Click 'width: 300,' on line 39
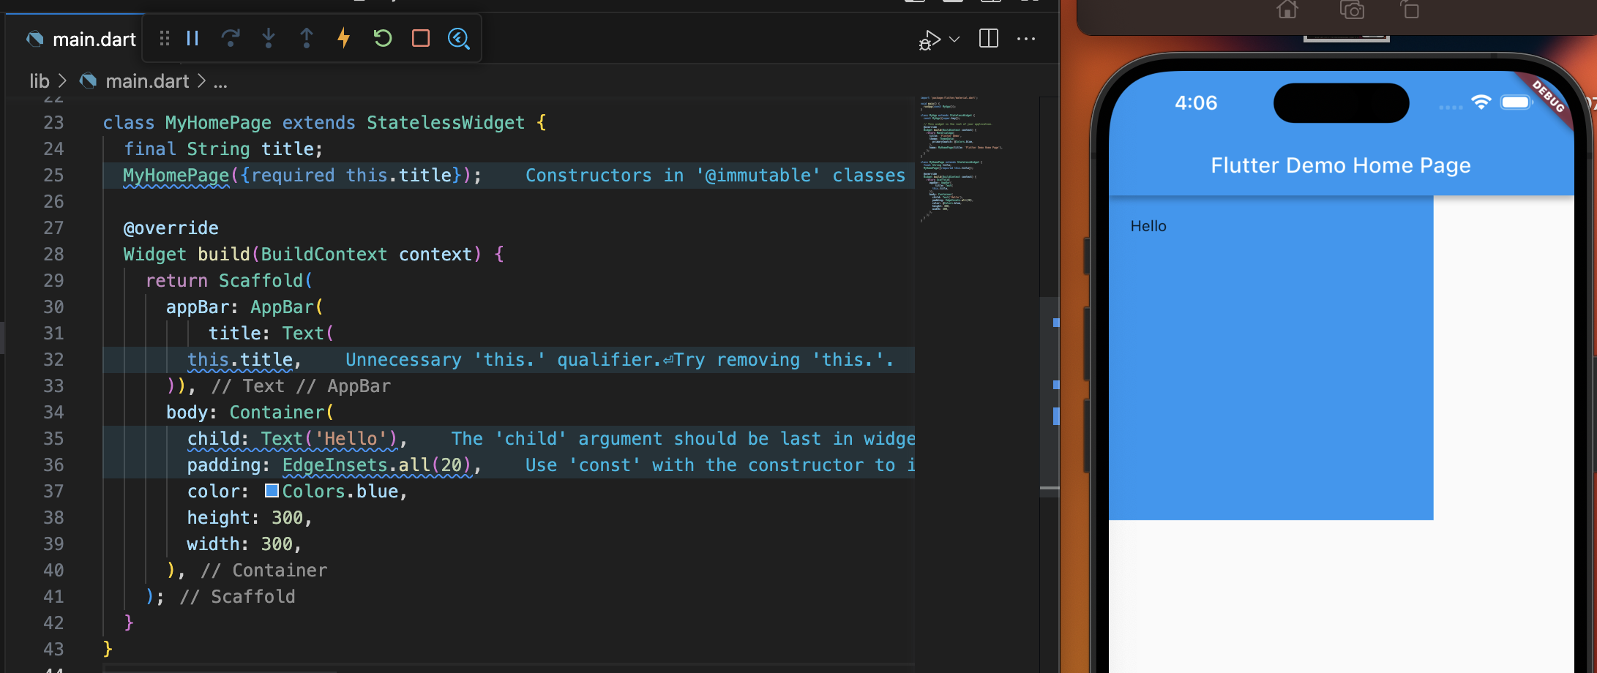Screen dimensions: 1597x673 coord(244,544)
